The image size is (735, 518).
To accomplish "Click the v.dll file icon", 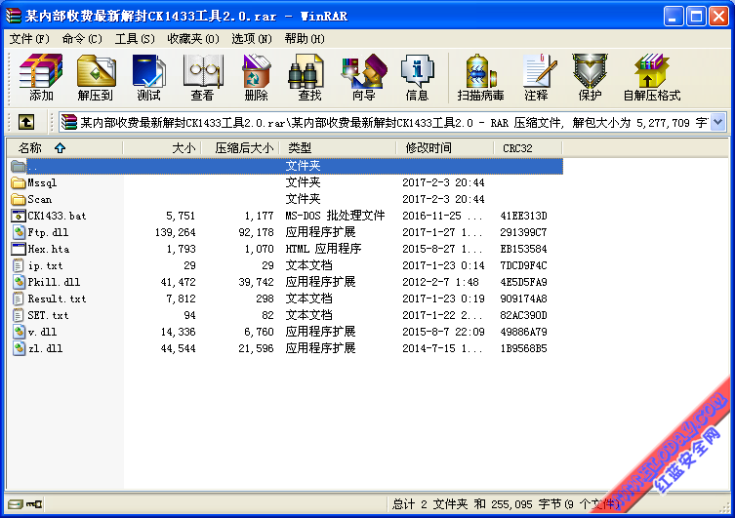I will [x=18, y=332].
